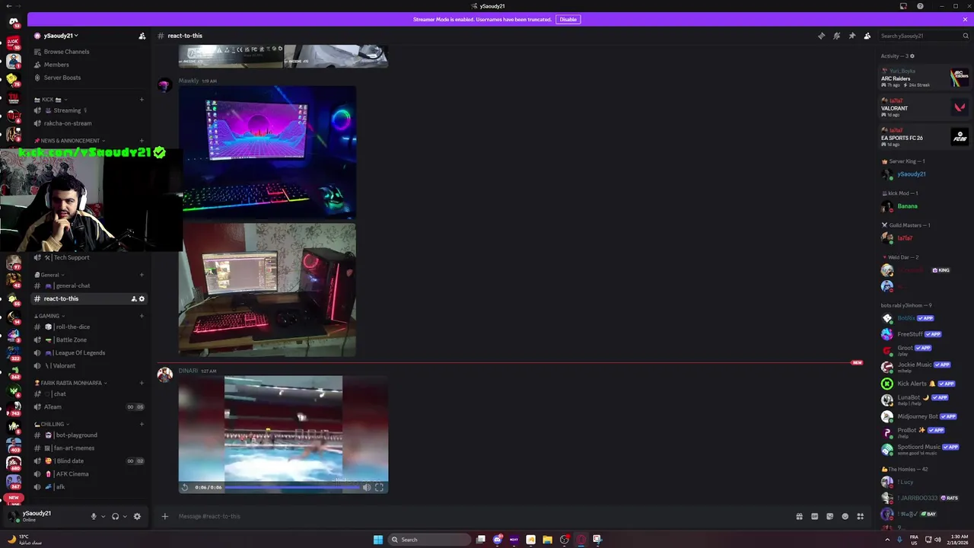Viewport: 974px width, 548px height.
Task: Add channel in GAMING category
Action: pyautogui.click(x=142, y=316)
